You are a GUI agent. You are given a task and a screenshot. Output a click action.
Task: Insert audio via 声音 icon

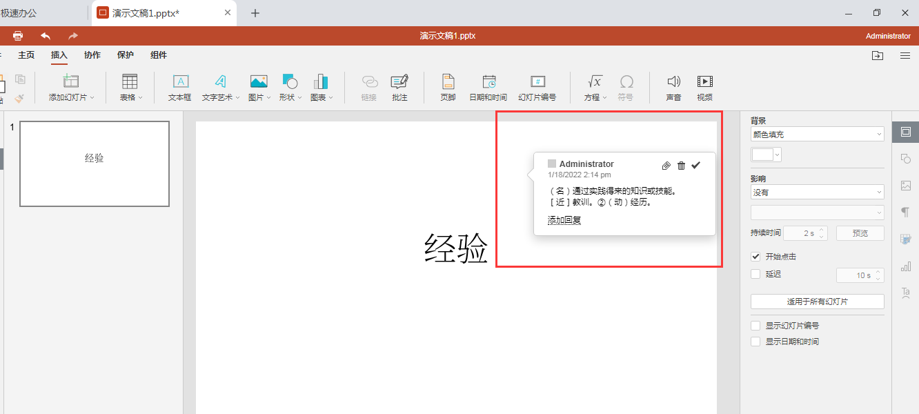pyautogui.click(x=674, y=81)
